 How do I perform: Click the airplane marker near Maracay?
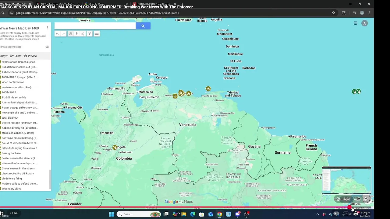(175, 96)
